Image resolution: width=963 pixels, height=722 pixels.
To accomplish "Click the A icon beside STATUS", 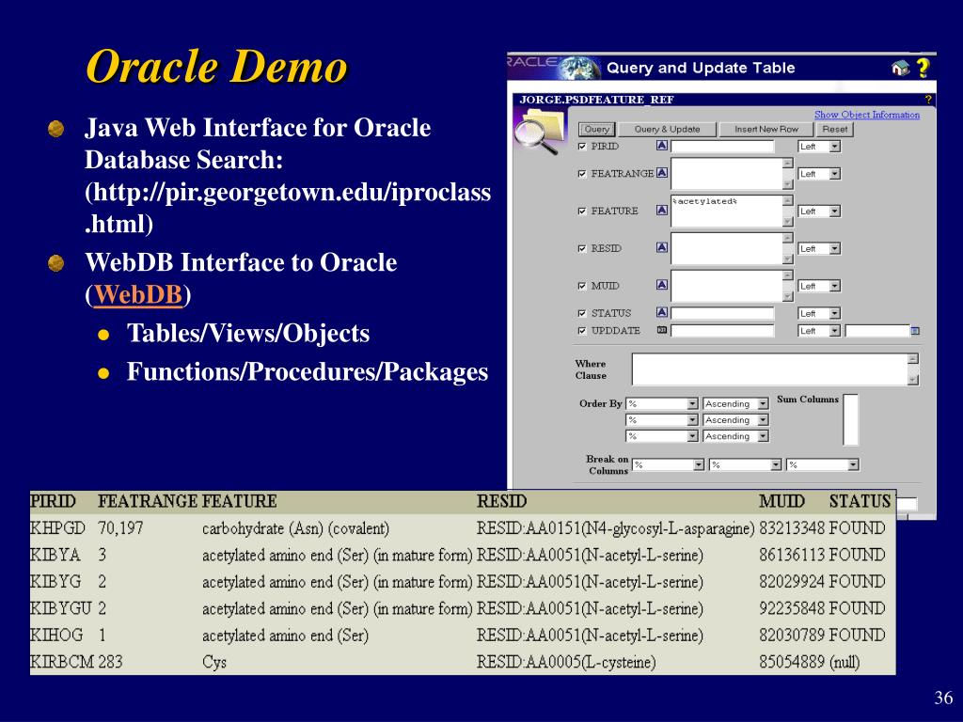I will click(x=661, y=312).
